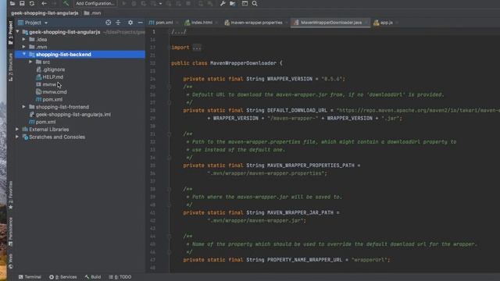Open the Project Structure folder icon
500x281 pixels.
[x=233, y=3]
